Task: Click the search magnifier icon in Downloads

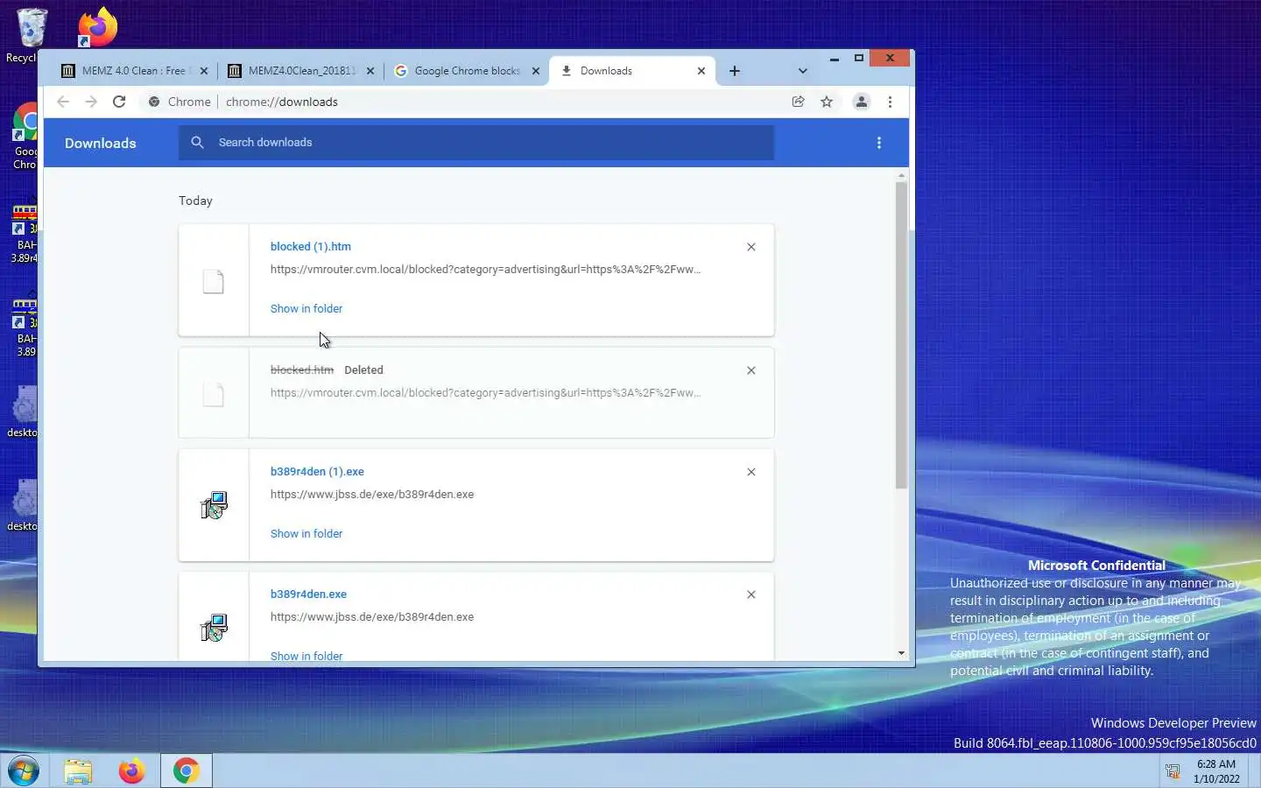Action: [198, 142]
